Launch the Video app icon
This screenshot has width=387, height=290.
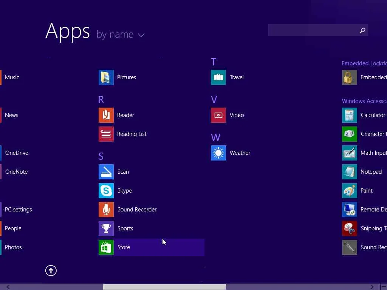point(218,115)
